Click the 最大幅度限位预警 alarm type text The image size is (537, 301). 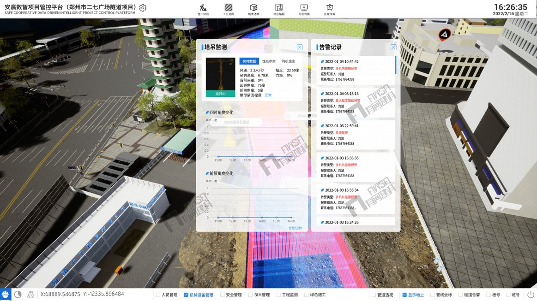click(348, 100)
